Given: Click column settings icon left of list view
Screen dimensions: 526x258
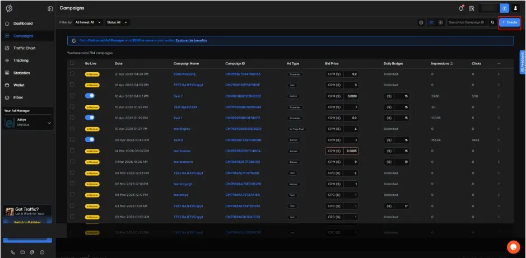Looking at the screenshot, I should coord(421,22).
